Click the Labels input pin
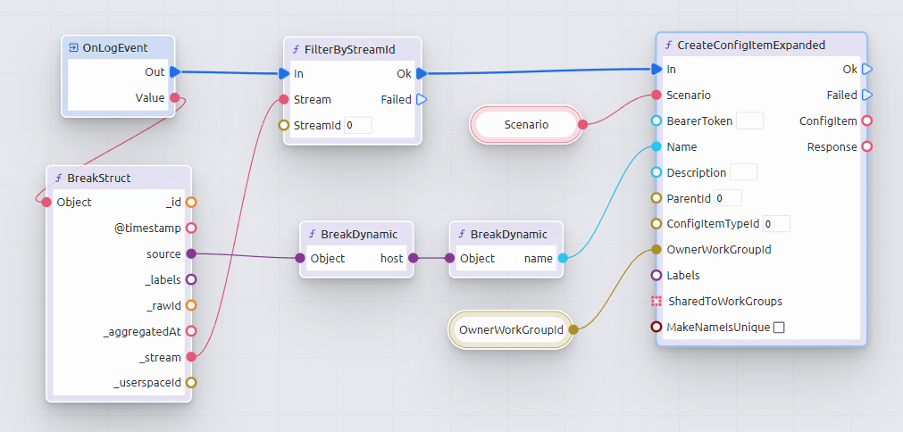903x432 pixels. coord(656,276)
